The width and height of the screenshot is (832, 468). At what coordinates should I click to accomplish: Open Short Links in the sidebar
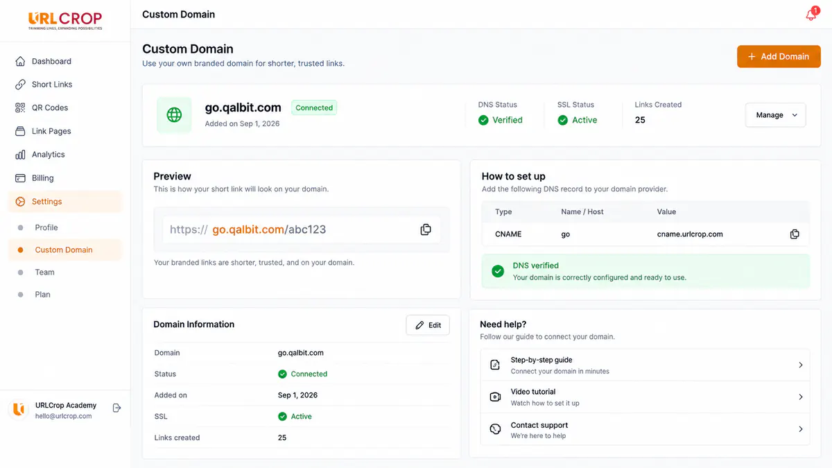click(x=64, y=85)
